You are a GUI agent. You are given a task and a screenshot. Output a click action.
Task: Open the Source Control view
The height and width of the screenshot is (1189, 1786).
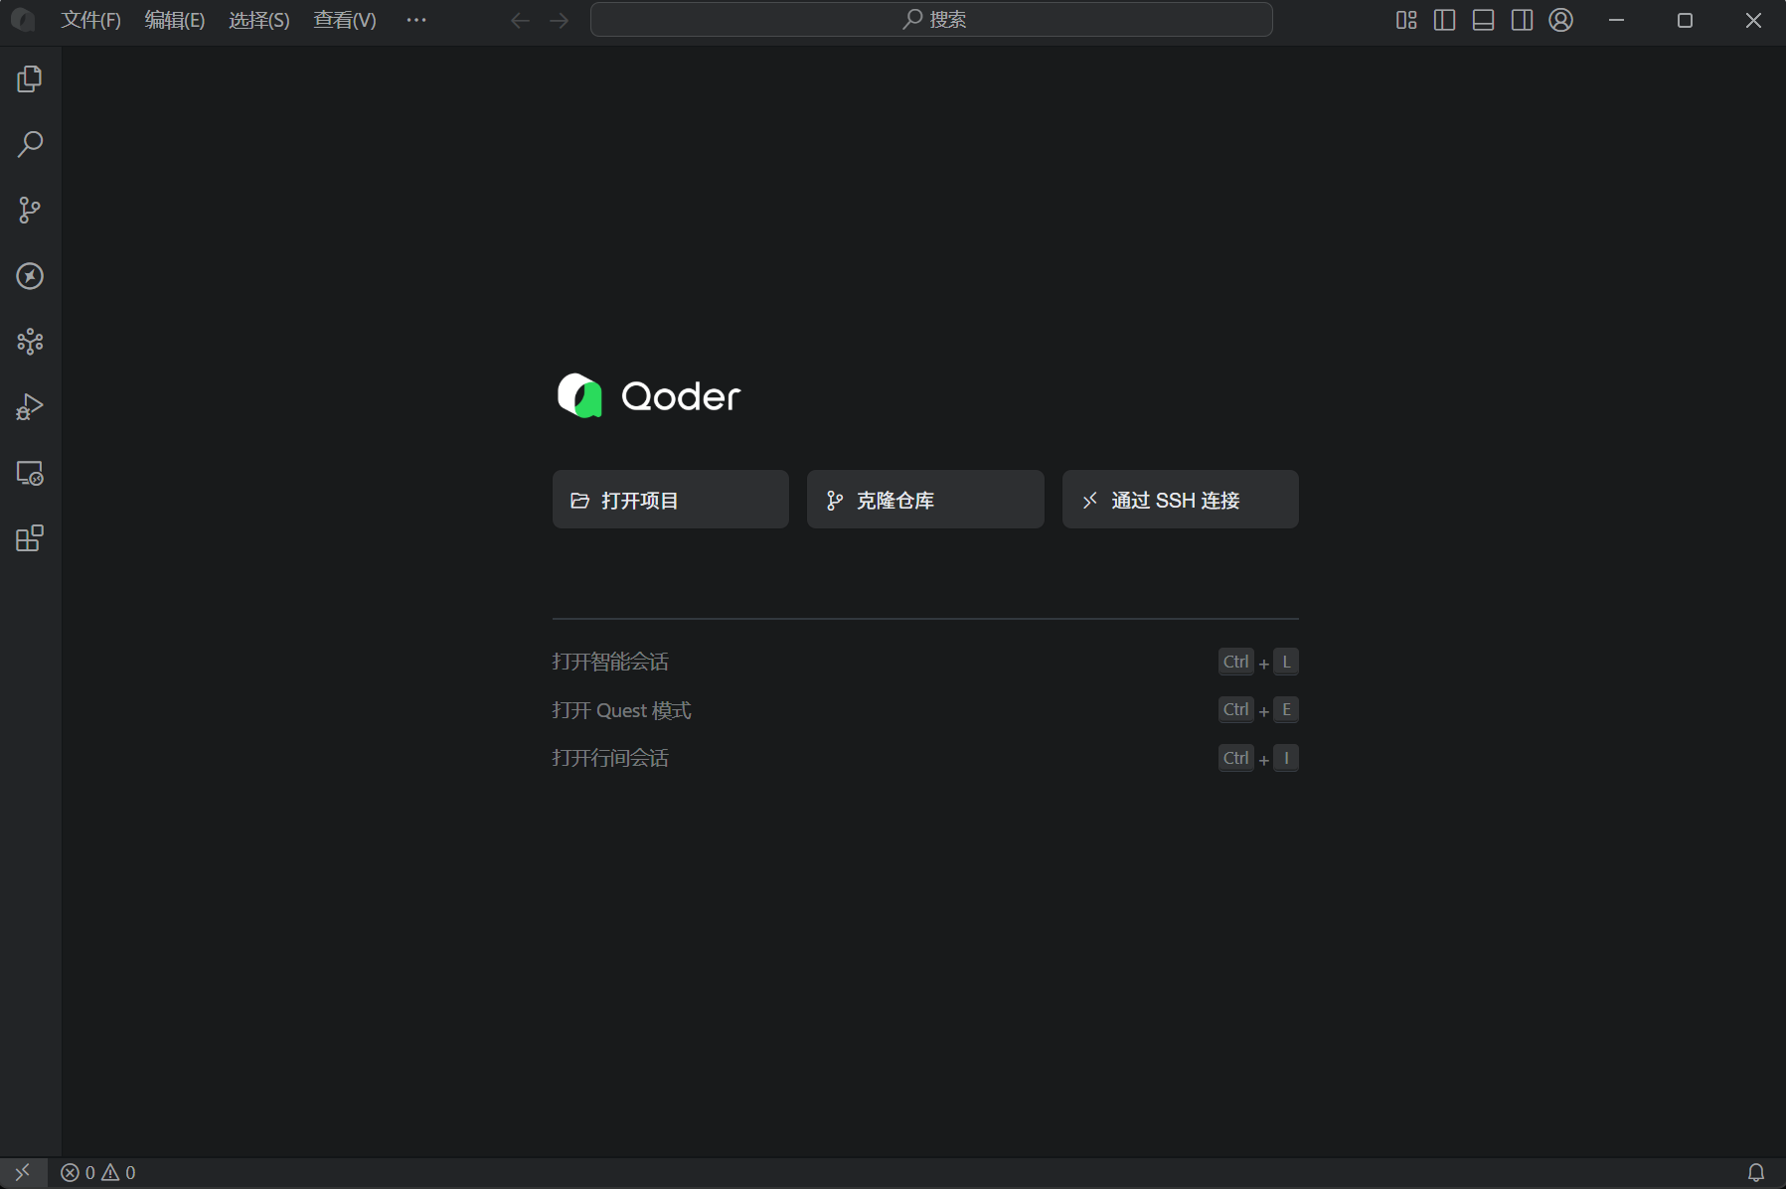[29, 210]
